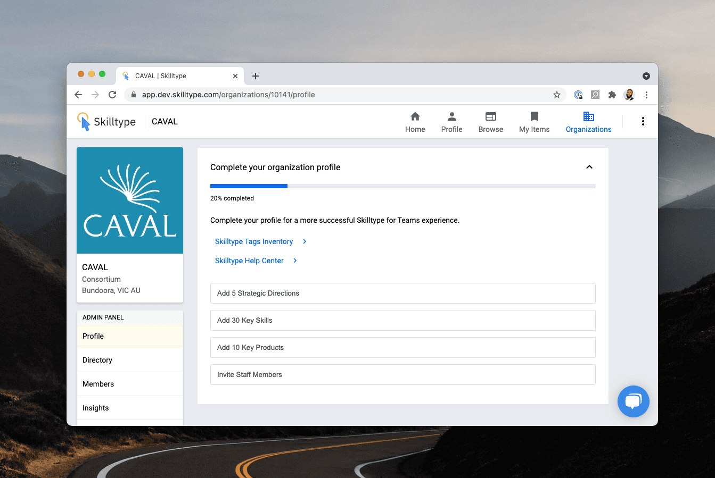Click the CAVAL organization logo image

coord(130,200)
